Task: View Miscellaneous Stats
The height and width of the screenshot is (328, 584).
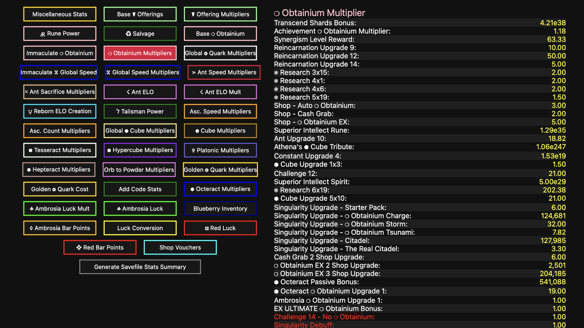Action: (x=60, y=14)
